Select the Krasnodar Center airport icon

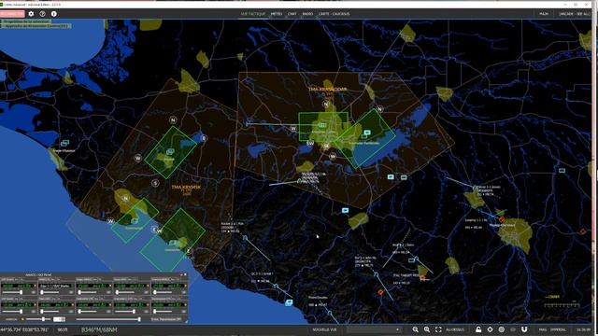[322, 125]
